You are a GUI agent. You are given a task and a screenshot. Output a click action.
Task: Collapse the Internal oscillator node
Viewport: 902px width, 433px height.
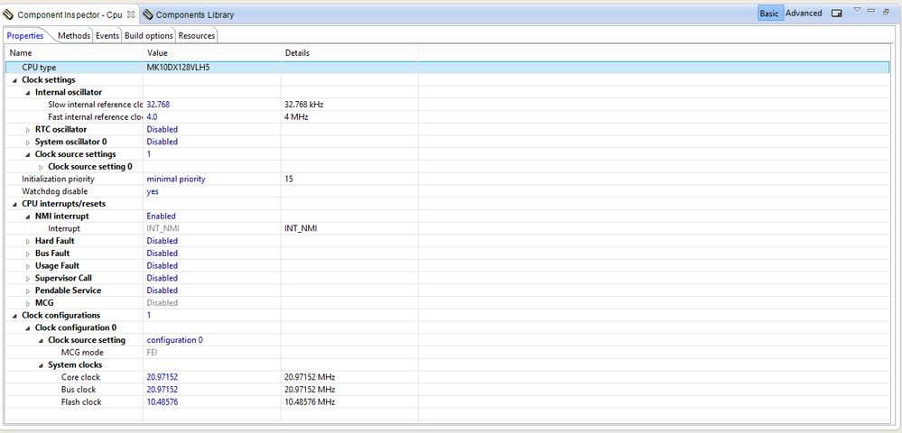coord(28,93)
